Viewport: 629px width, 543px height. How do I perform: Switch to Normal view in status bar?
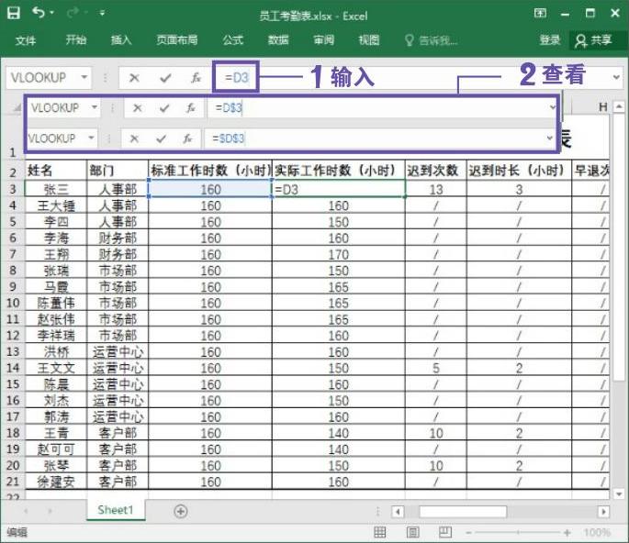(379, 532)
